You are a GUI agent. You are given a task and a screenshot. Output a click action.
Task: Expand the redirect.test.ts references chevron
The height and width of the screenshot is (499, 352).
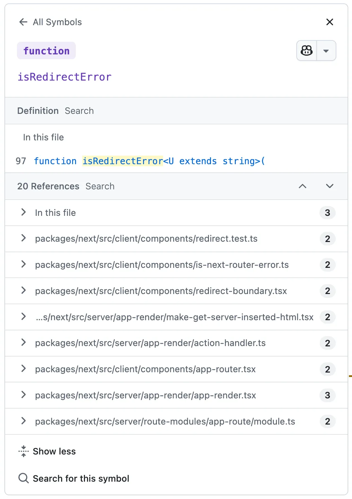23,238
